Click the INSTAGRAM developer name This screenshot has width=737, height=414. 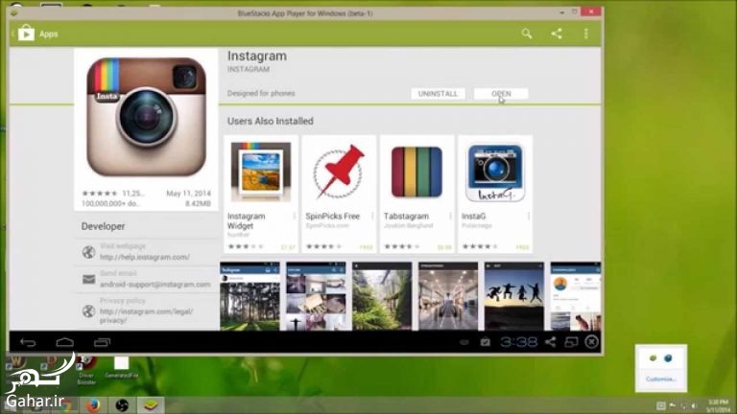point(249,69)
